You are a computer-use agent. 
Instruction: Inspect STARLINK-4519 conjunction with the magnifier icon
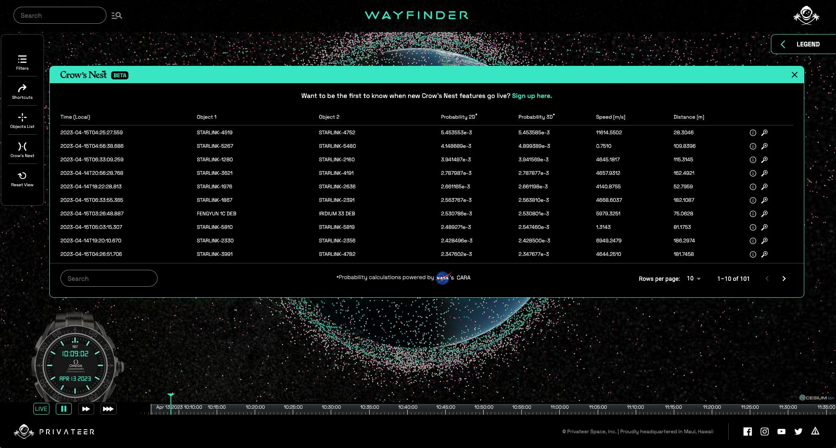[x=765, y=132]
